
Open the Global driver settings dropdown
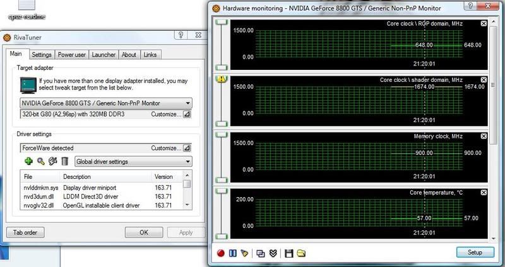pyautogui.click(x=133, y=162)
